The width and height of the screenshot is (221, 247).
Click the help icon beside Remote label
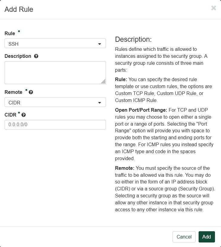(x=31, y=92)
